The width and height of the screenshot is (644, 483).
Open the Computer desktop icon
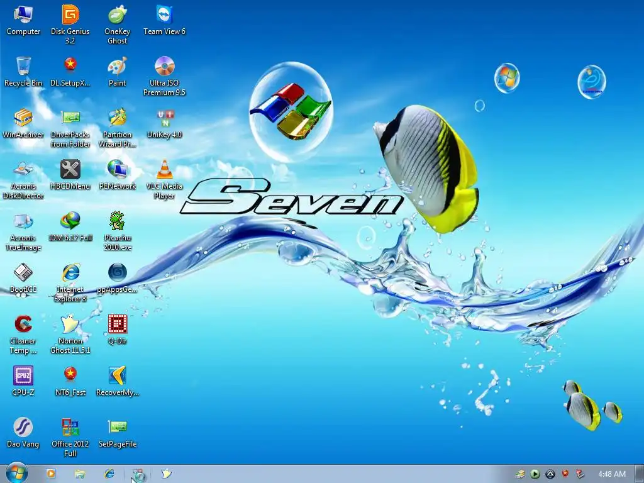coord(23,21)
